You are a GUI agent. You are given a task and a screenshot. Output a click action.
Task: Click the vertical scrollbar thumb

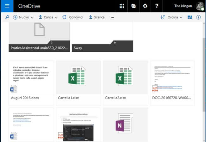point(204,75)
